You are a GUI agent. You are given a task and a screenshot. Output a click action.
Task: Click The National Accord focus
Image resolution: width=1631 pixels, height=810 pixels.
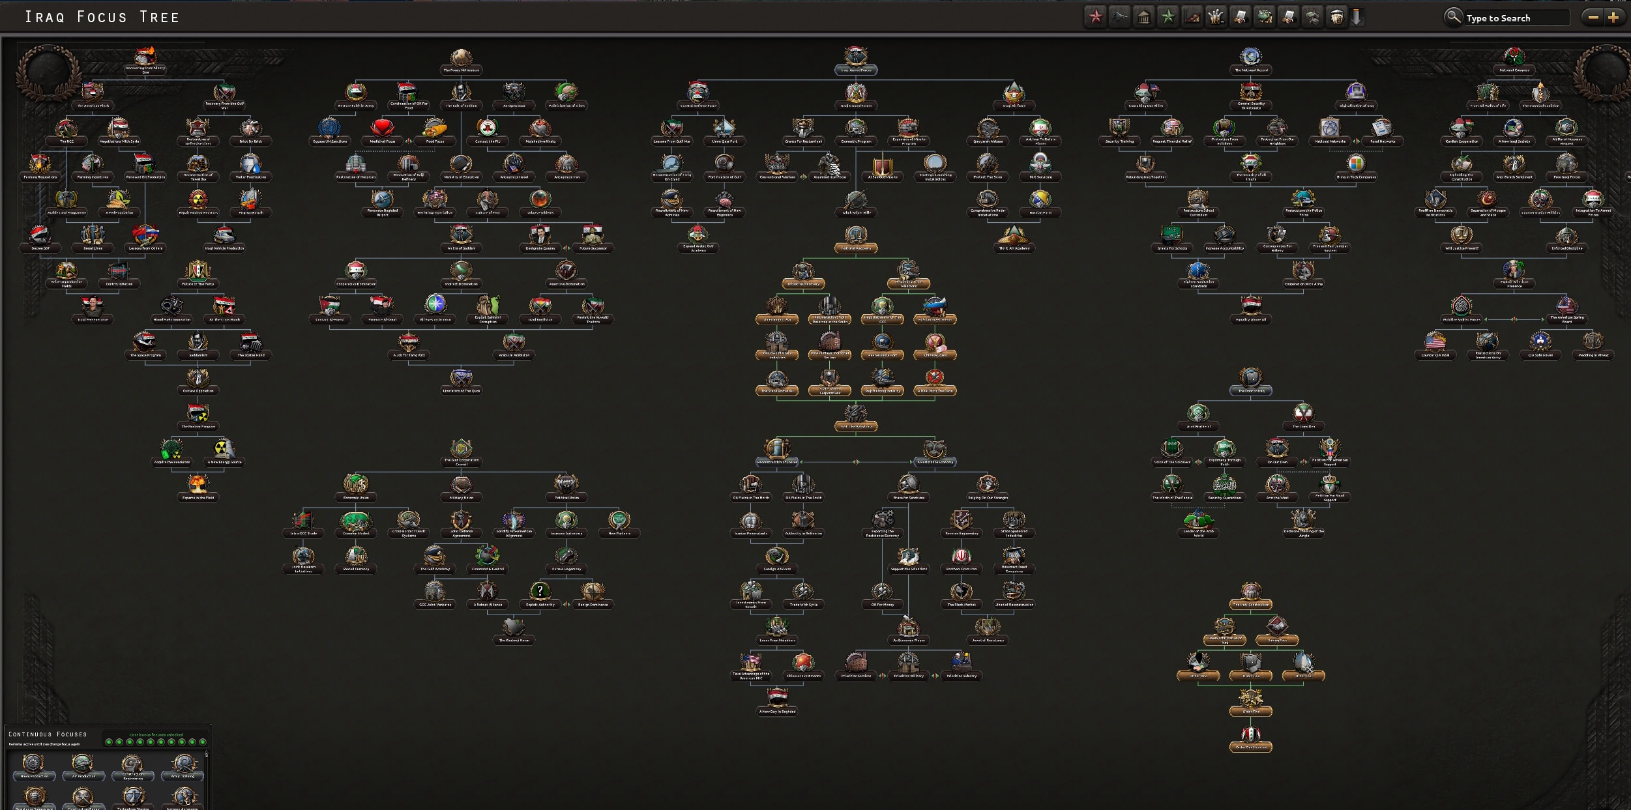pos(1251,61)
